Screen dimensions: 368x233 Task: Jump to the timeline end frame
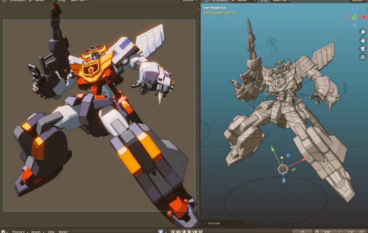click(200, 231)
